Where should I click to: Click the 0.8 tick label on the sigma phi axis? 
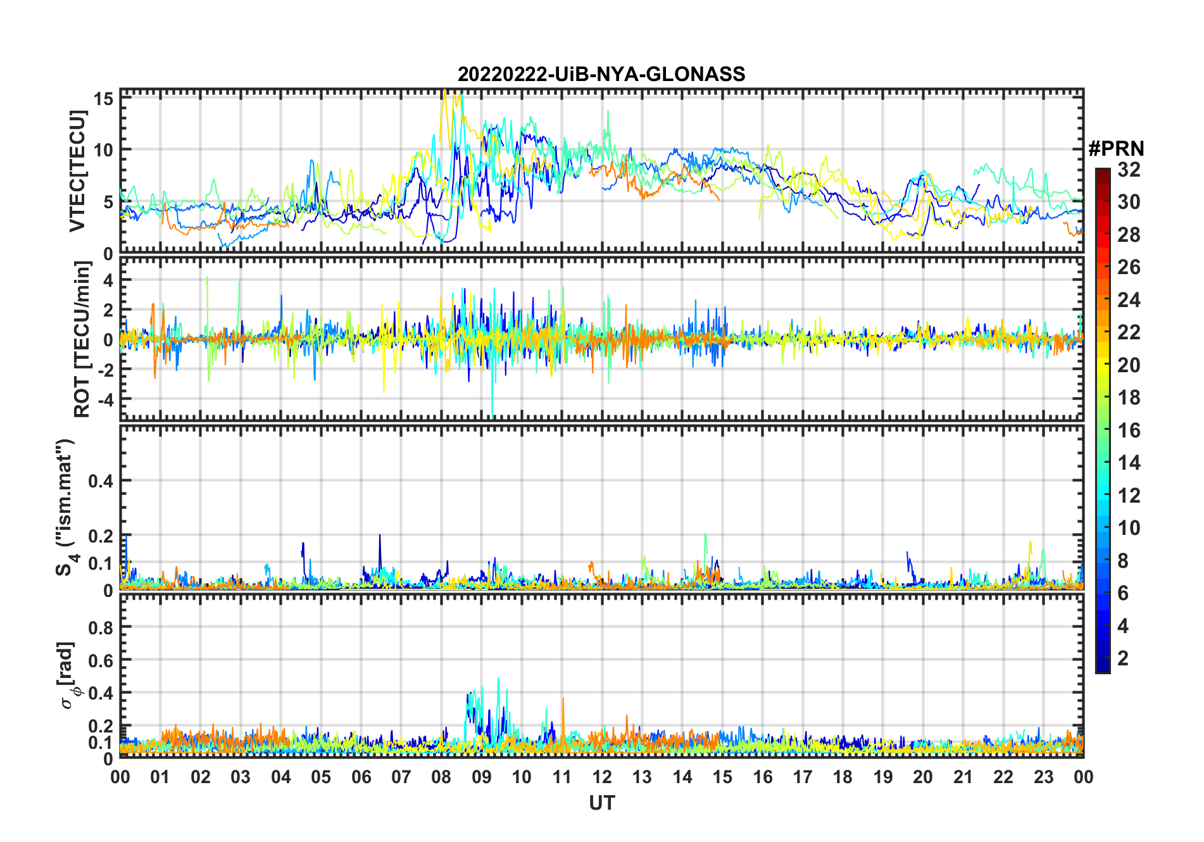point(101,627)
